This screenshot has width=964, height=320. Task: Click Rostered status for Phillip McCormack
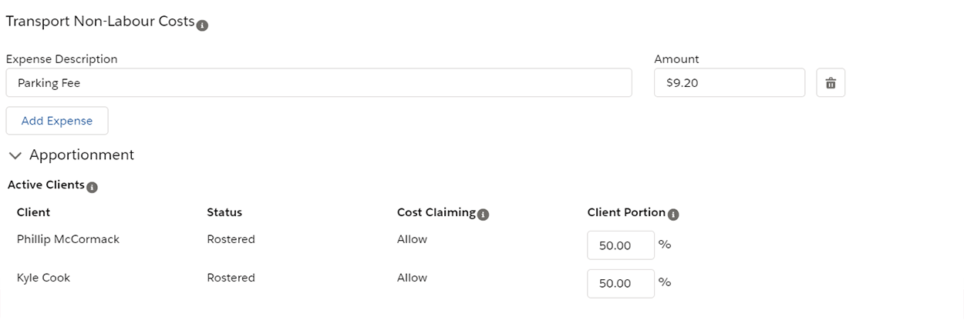click(231, 239)
